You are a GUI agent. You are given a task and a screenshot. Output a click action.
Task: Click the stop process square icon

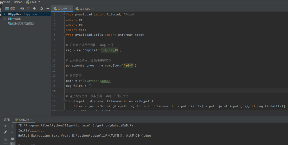[6, 139]
